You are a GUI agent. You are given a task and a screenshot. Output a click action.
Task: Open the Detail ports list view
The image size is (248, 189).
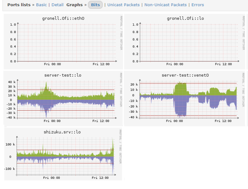[x=57, y=5]
